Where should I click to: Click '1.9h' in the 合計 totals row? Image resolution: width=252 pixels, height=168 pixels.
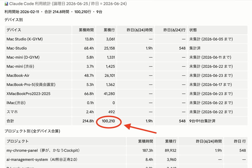[149, 121]
